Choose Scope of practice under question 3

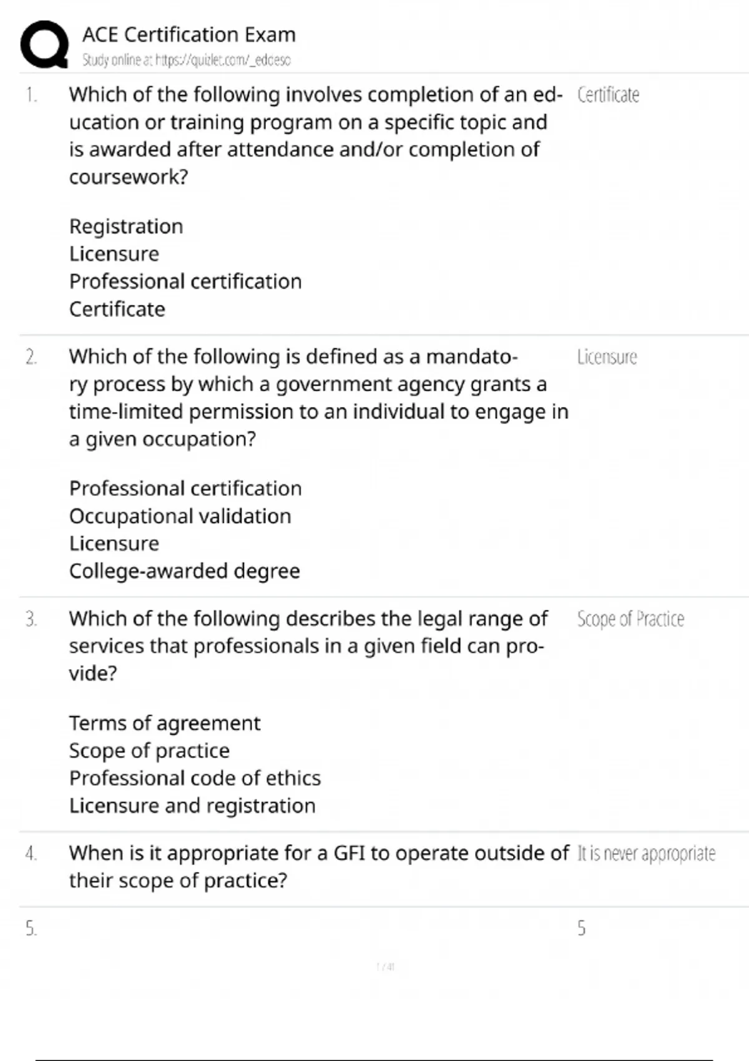point(149,750)
